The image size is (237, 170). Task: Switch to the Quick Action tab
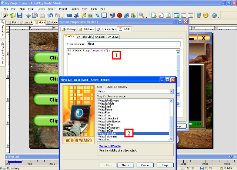tap(107, 29)
